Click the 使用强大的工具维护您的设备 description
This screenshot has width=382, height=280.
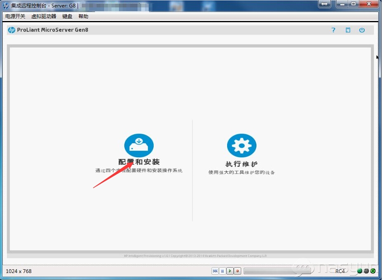coord(242,173)
